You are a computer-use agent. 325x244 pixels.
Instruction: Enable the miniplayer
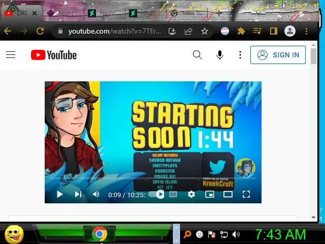[x=210, y=194]
